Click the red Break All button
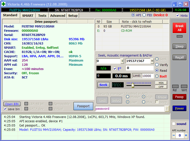Viewport: 190px width, 141px height. coord(179,28)
